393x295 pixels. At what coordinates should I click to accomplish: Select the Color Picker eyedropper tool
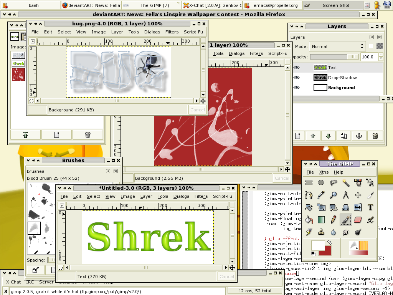(321, 195)
